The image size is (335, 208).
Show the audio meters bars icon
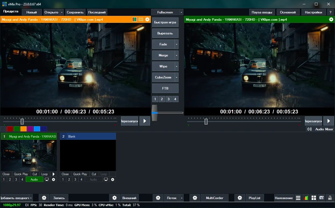306,198
